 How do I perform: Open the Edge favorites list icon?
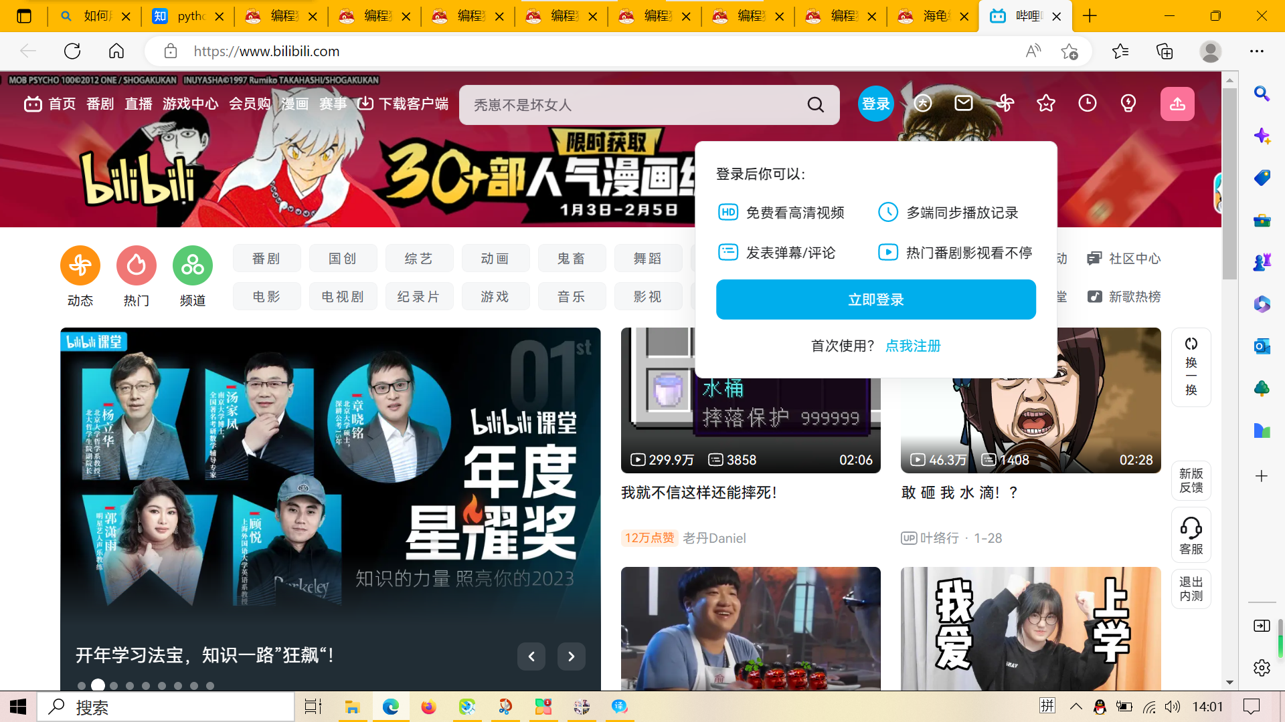click(1120, 51)
